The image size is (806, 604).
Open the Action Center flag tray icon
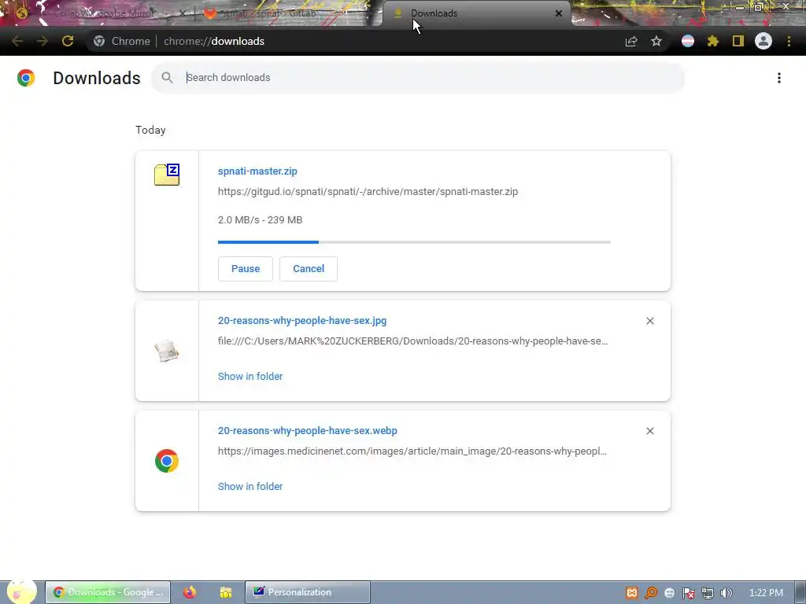pos(688,593)
